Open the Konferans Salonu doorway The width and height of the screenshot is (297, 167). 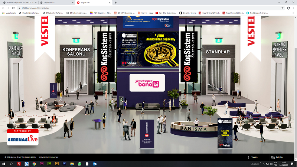[76, 76]
